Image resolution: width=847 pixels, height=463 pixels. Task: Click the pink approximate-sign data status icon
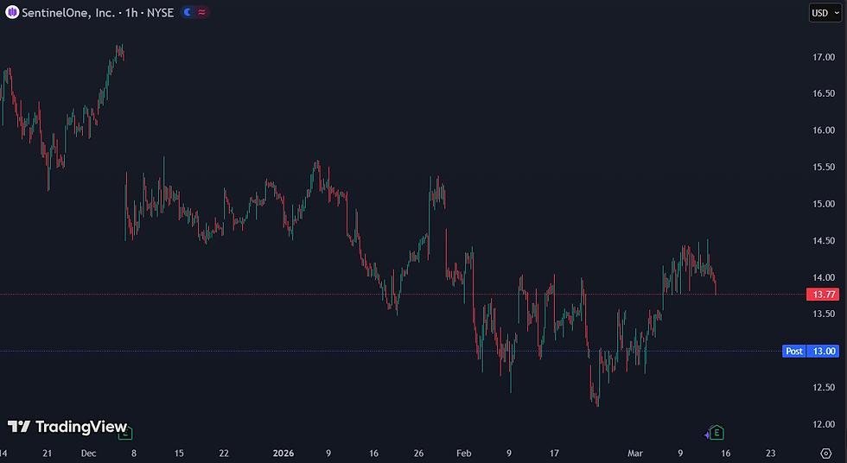202,12
